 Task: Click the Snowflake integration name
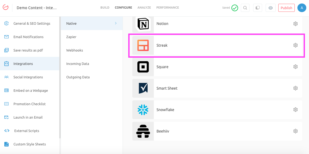click(165, 110)
